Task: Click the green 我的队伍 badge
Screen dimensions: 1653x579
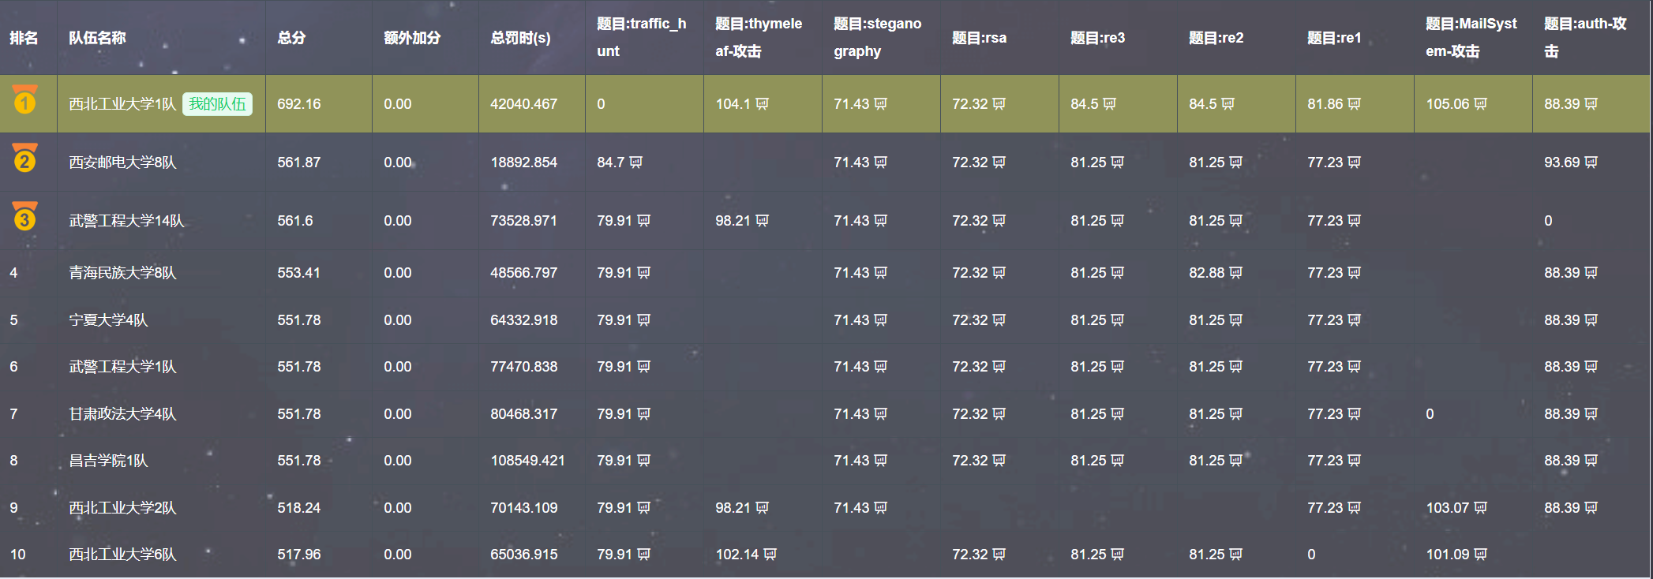Action: 217,104
